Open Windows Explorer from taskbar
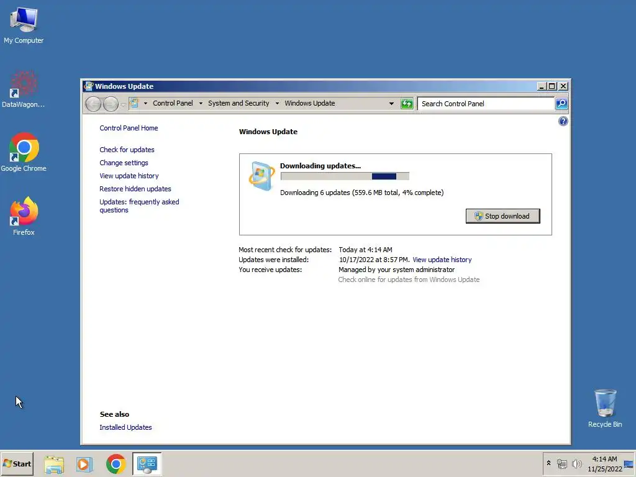 coord(54,464)
